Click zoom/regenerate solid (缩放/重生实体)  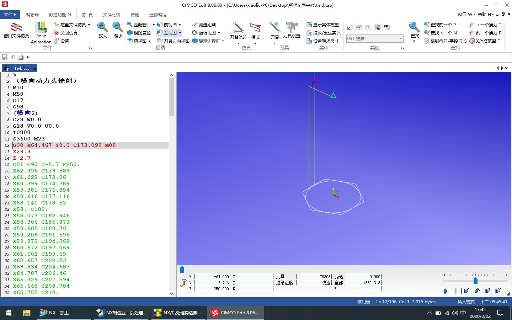coord(324,33)
